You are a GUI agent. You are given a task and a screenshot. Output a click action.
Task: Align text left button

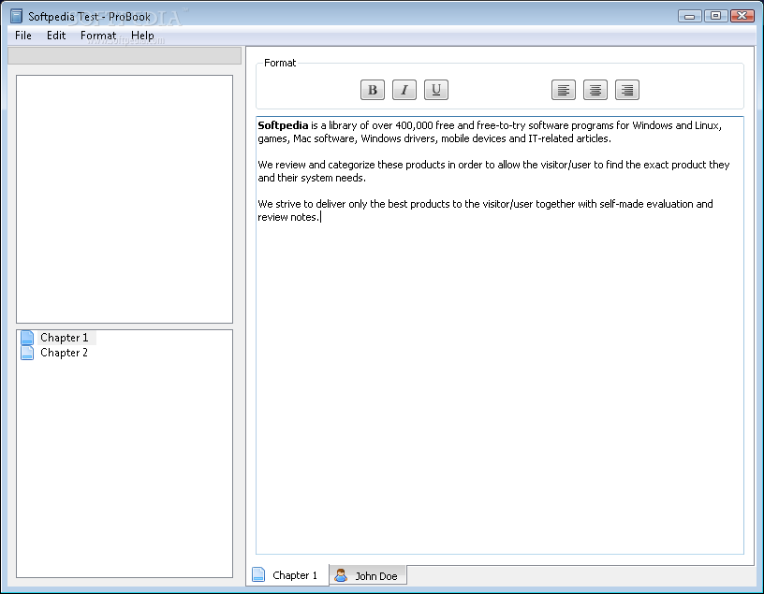coord(564,90)
